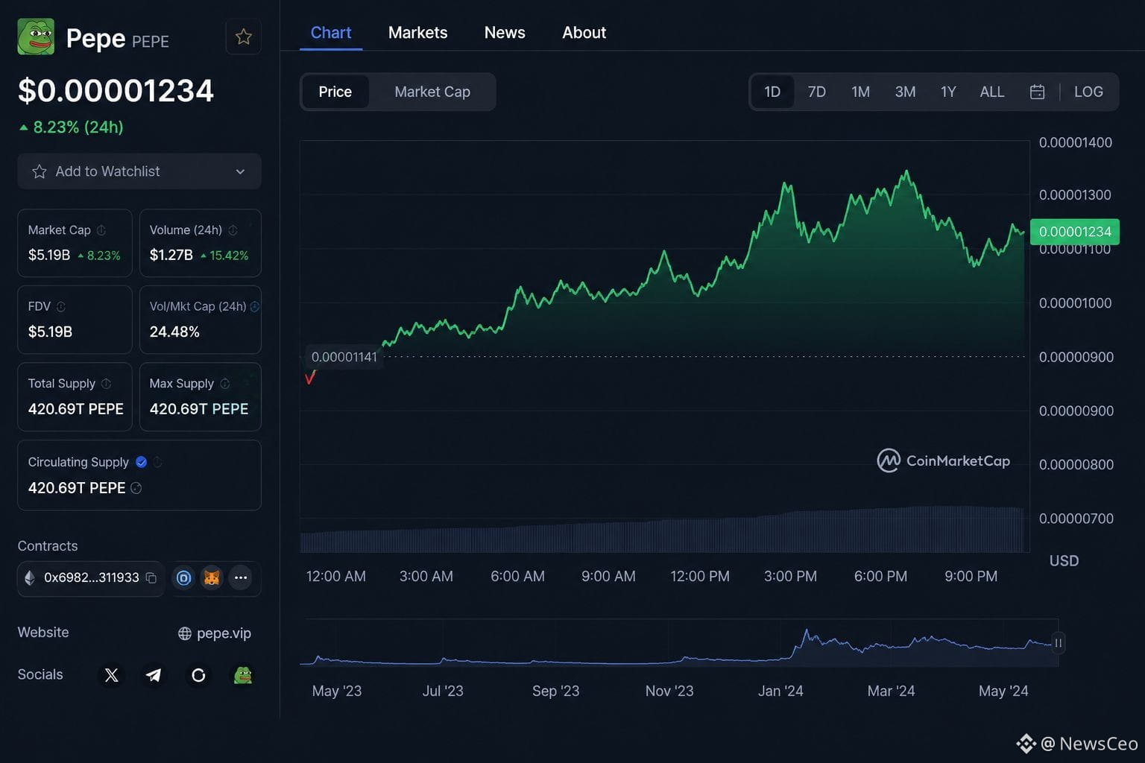Screen dimensions: 1145x763
Task: Click the range slider handle on the mini chart
Action: pos(1058,642)
